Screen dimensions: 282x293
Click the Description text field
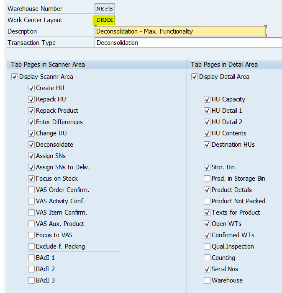pos(180,31)
